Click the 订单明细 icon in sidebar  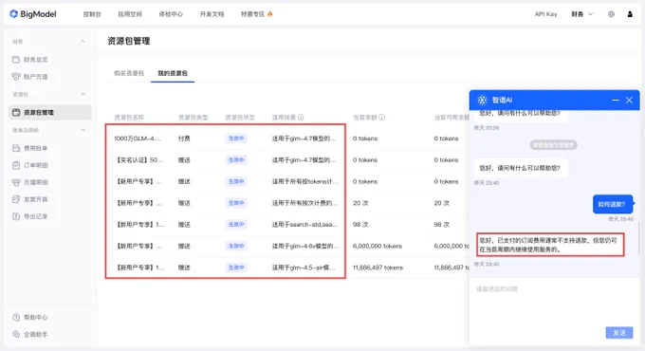coord(16,165)
